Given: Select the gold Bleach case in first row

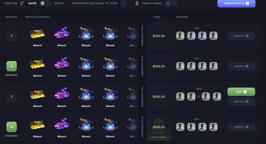Looking at the screenshot, I should coord(37,34).
